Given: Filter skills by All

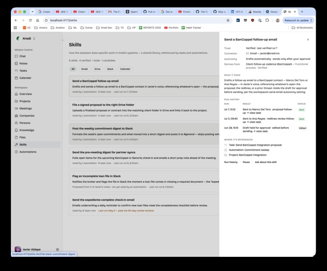Looking at the screenshot, I should tap(73, 69).
